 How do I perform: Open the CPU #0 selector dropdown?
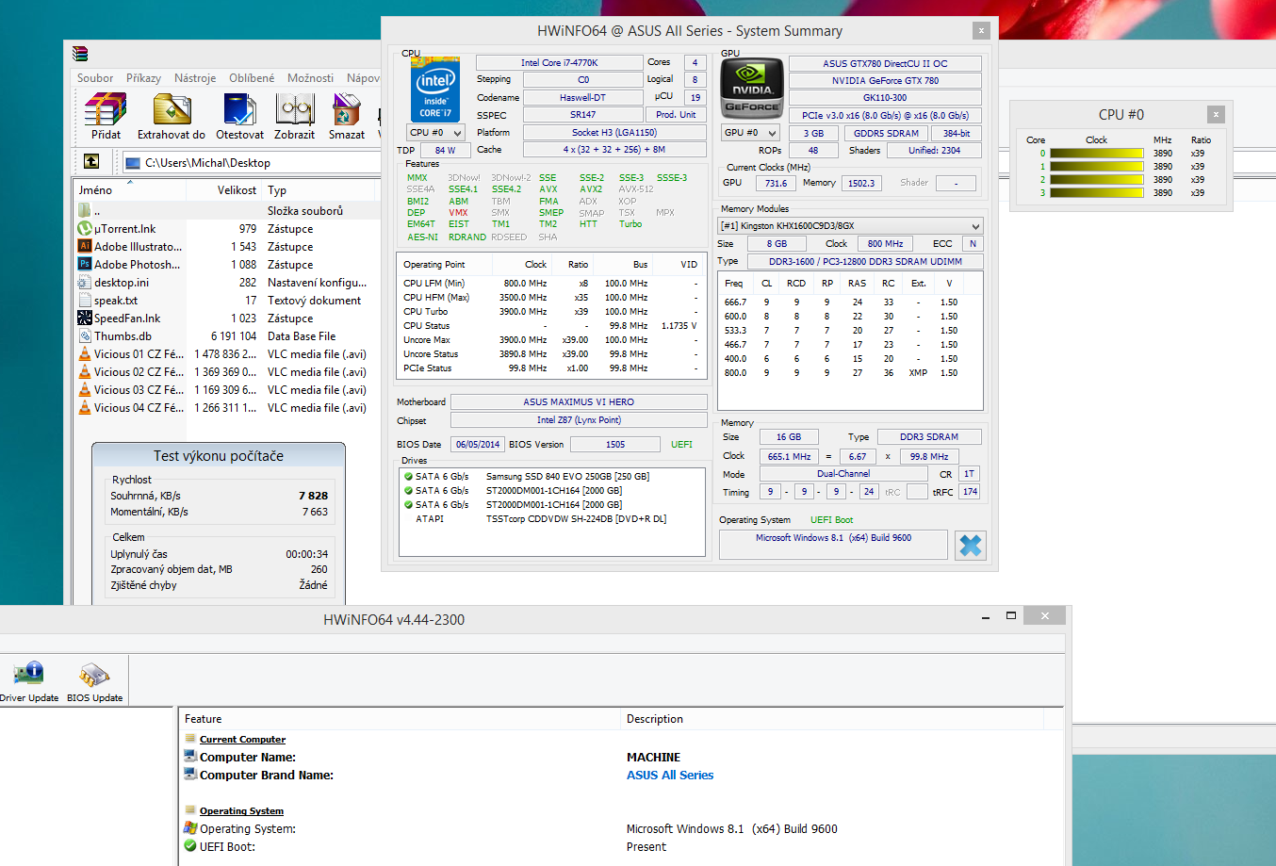435,133
